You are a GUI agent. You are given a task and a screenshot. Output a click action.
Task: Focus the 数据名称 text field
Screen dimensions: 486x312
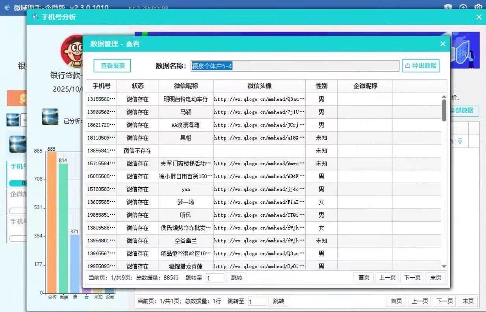pos(295,66)
